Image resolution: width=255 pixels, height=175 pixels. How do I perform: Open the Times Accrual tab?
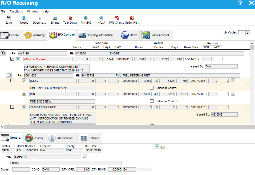click(156, 35)
